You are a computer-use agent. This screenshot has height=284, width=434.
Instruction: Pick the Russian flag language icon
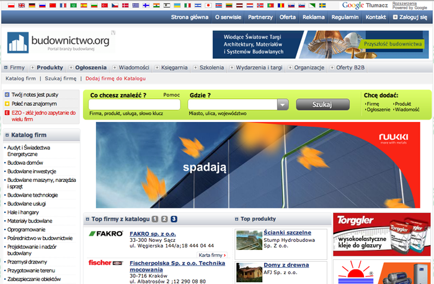42,5
